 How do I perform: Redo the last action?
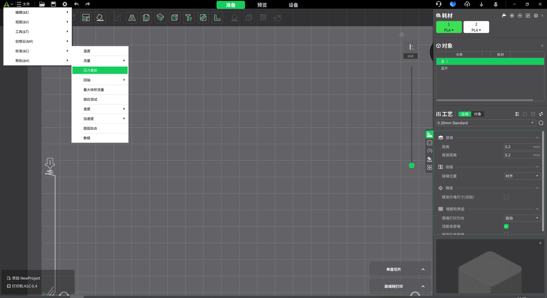tap(88, 4)
